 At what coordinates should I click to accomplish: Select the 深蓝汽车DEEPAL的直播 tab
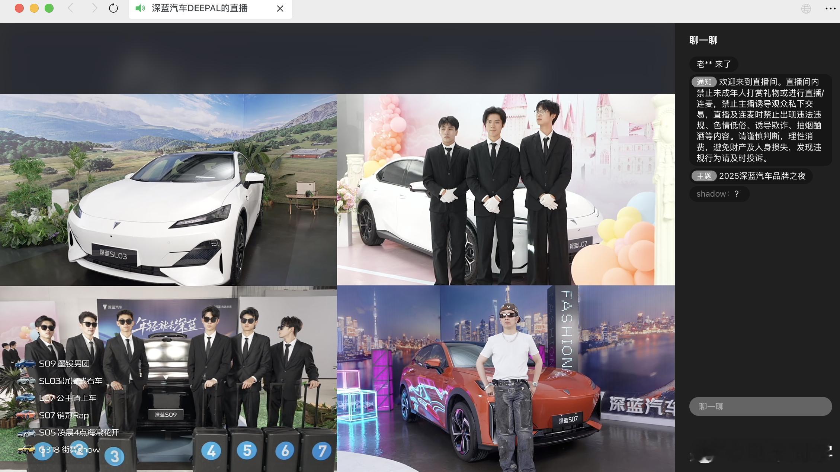pos(210,9)
